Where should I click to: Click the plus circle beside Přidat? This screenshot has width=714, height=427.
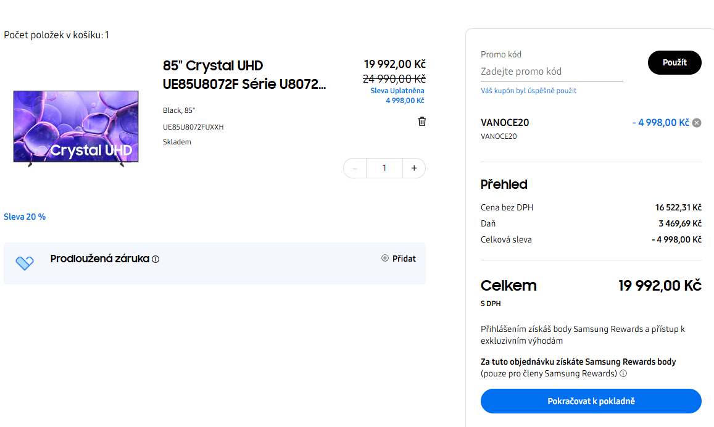tap(384, 259)
